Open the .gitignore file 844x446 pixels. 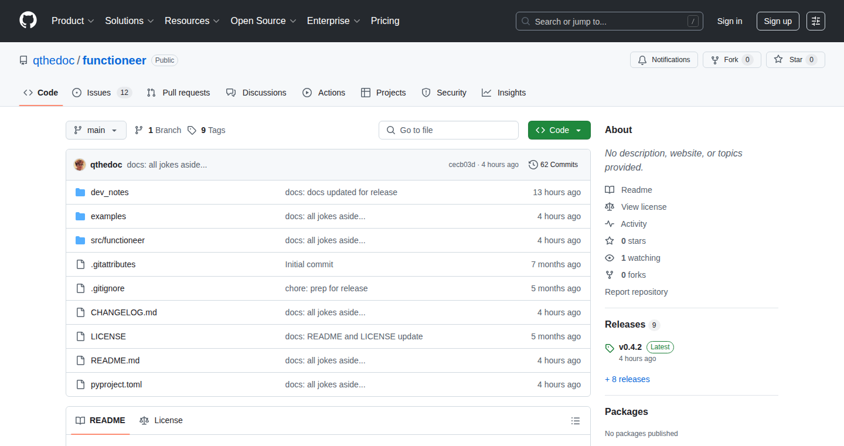pyautogui.click(x=108, y=288)
